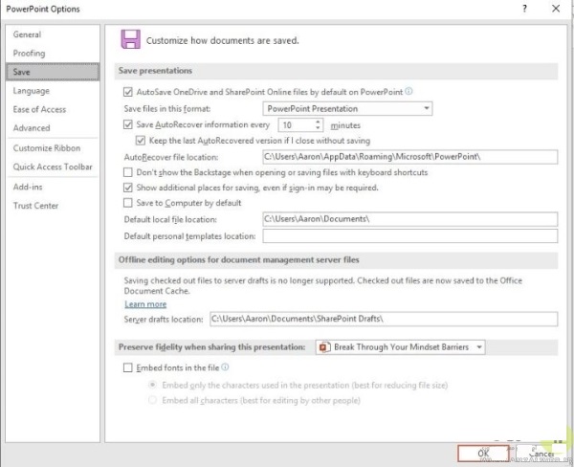Click the info icon beside Embed fonts

click(x=225, y=367)
